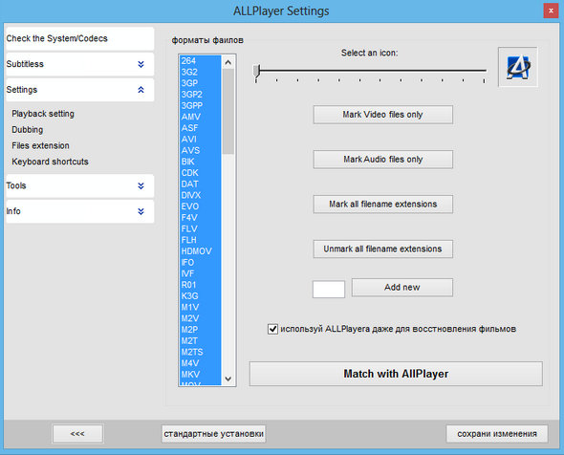Close the ALLPlayer Settings window
Viewport: 564px width, 455px height.
tap(551, 11)
